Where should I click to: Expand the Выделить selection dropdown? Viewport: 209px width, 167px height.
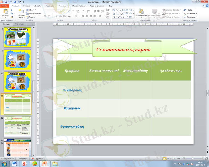coord(192,17)
